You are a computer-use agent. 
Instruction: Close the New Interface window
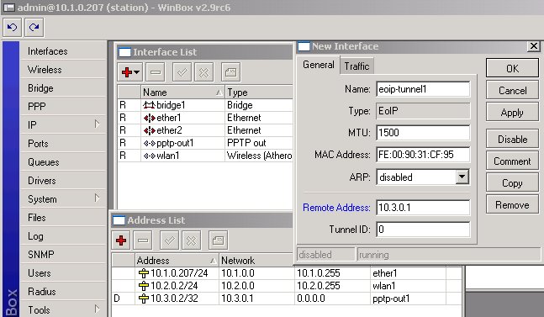pyautogui.click(x=534, y=45)
